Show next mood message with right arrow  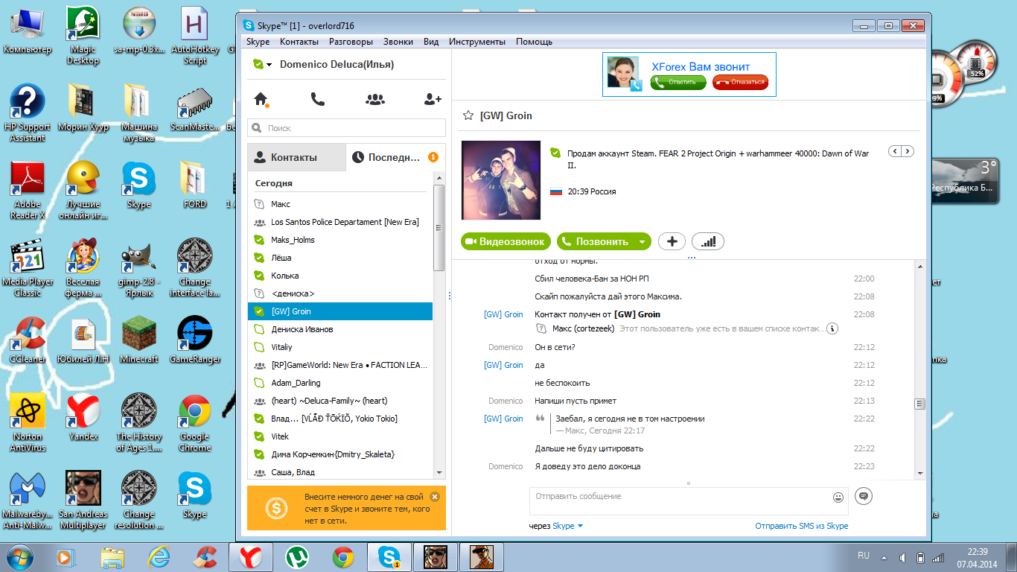pos(908,151)
